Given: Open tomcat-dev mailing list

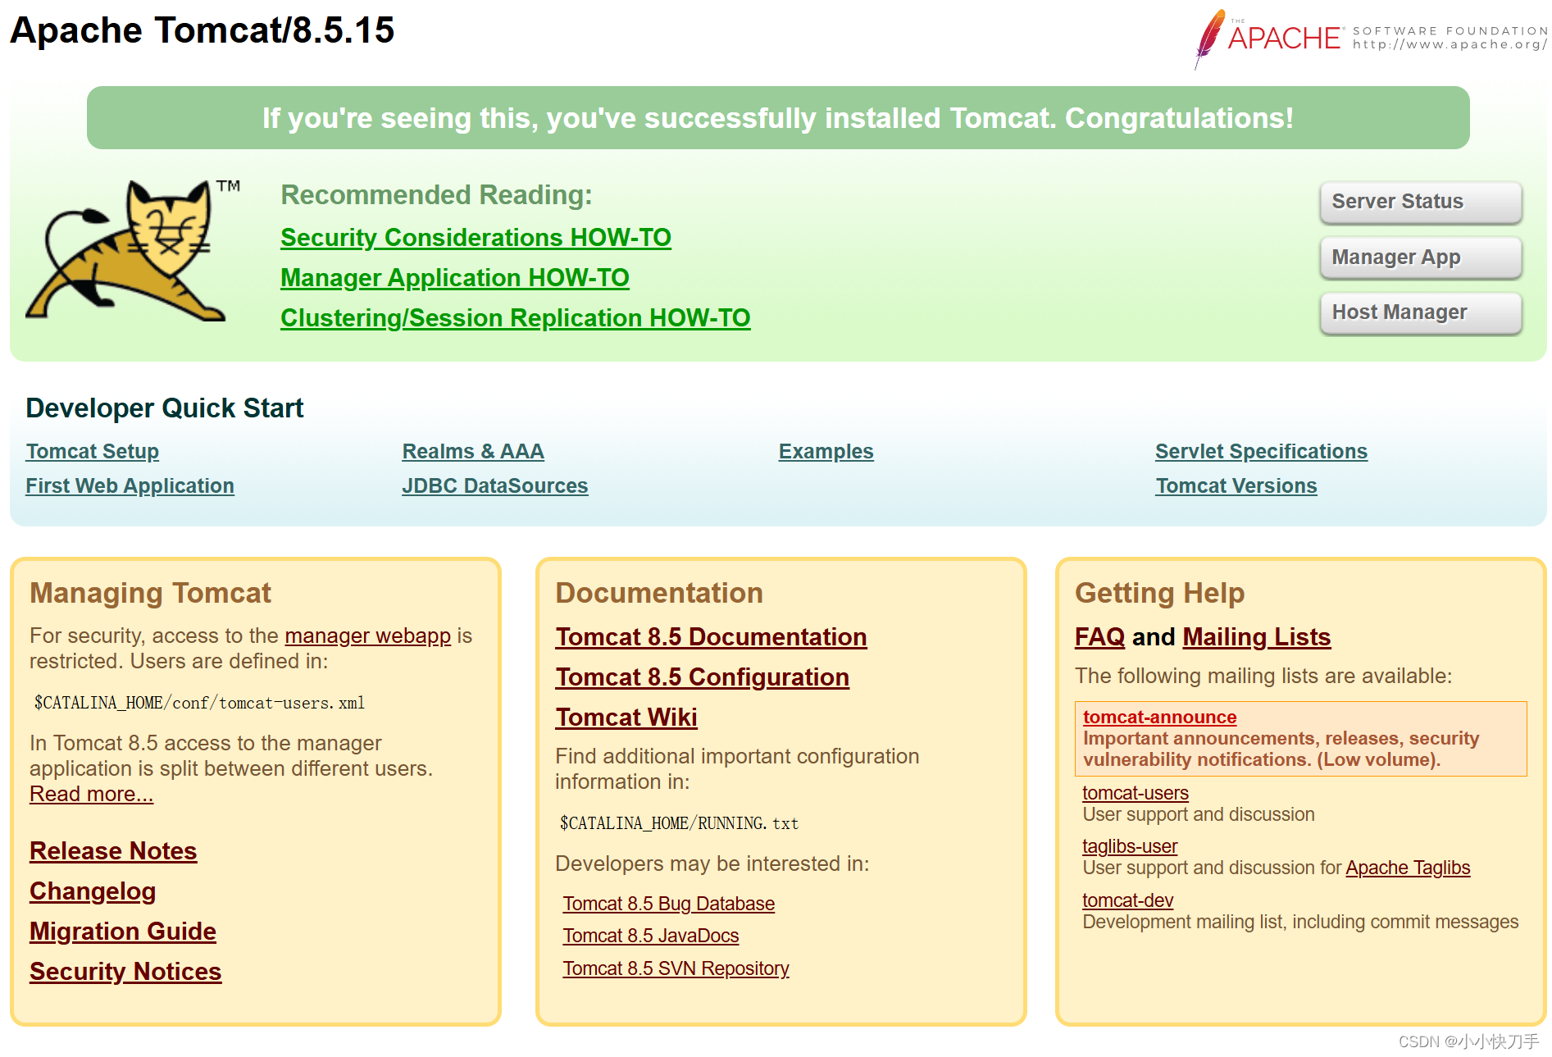Looking at the screenshot, I should click(1128, 900).
